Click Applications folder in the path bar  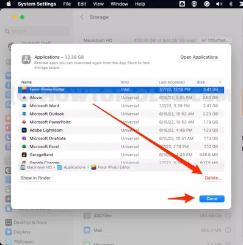click(71, 167)
